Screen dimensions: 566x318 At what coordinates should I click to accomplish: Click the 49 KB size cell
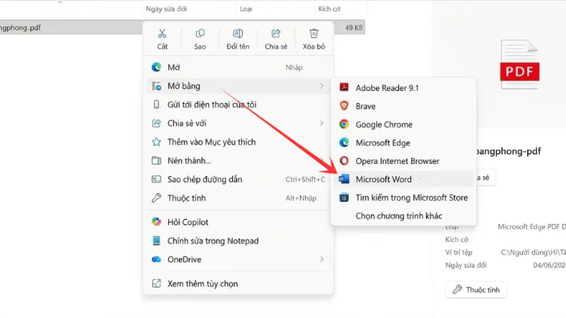[x=353, y=28]
